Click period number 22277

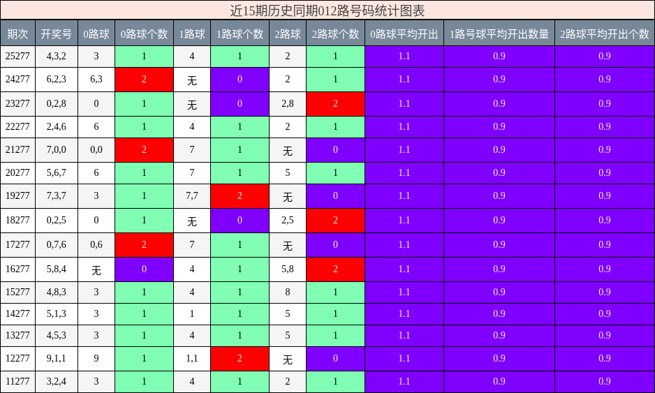pyautogui.click(x=17, y=127)
